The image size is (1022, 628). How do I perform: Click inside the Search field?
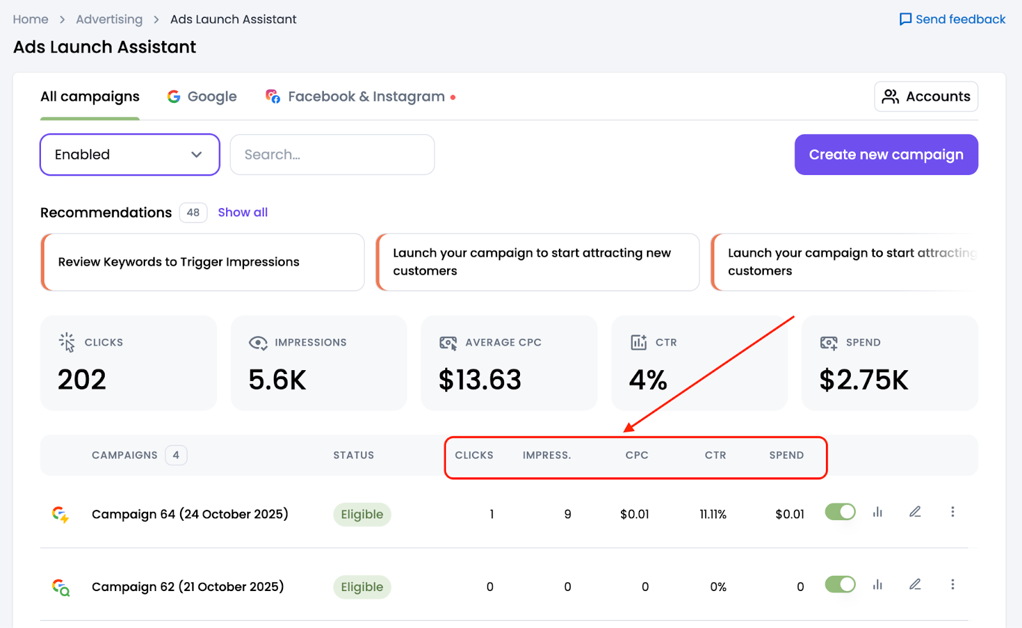332,154
